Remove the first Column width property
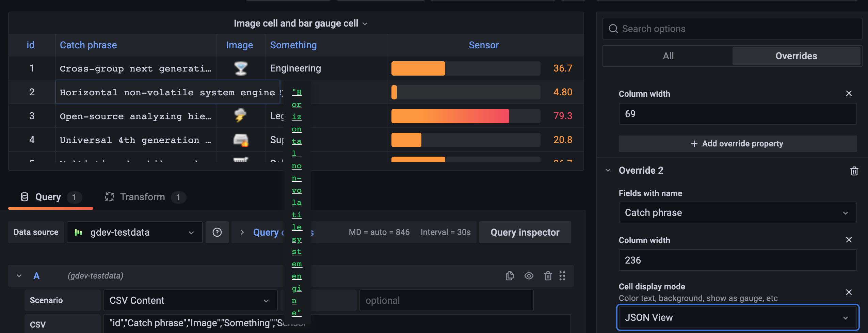Screen dimensions: 868x333 (849, 93)
